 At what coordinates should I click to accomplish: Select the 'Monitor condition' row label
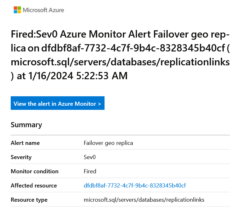pyautogui.click(x=35, y=171)
